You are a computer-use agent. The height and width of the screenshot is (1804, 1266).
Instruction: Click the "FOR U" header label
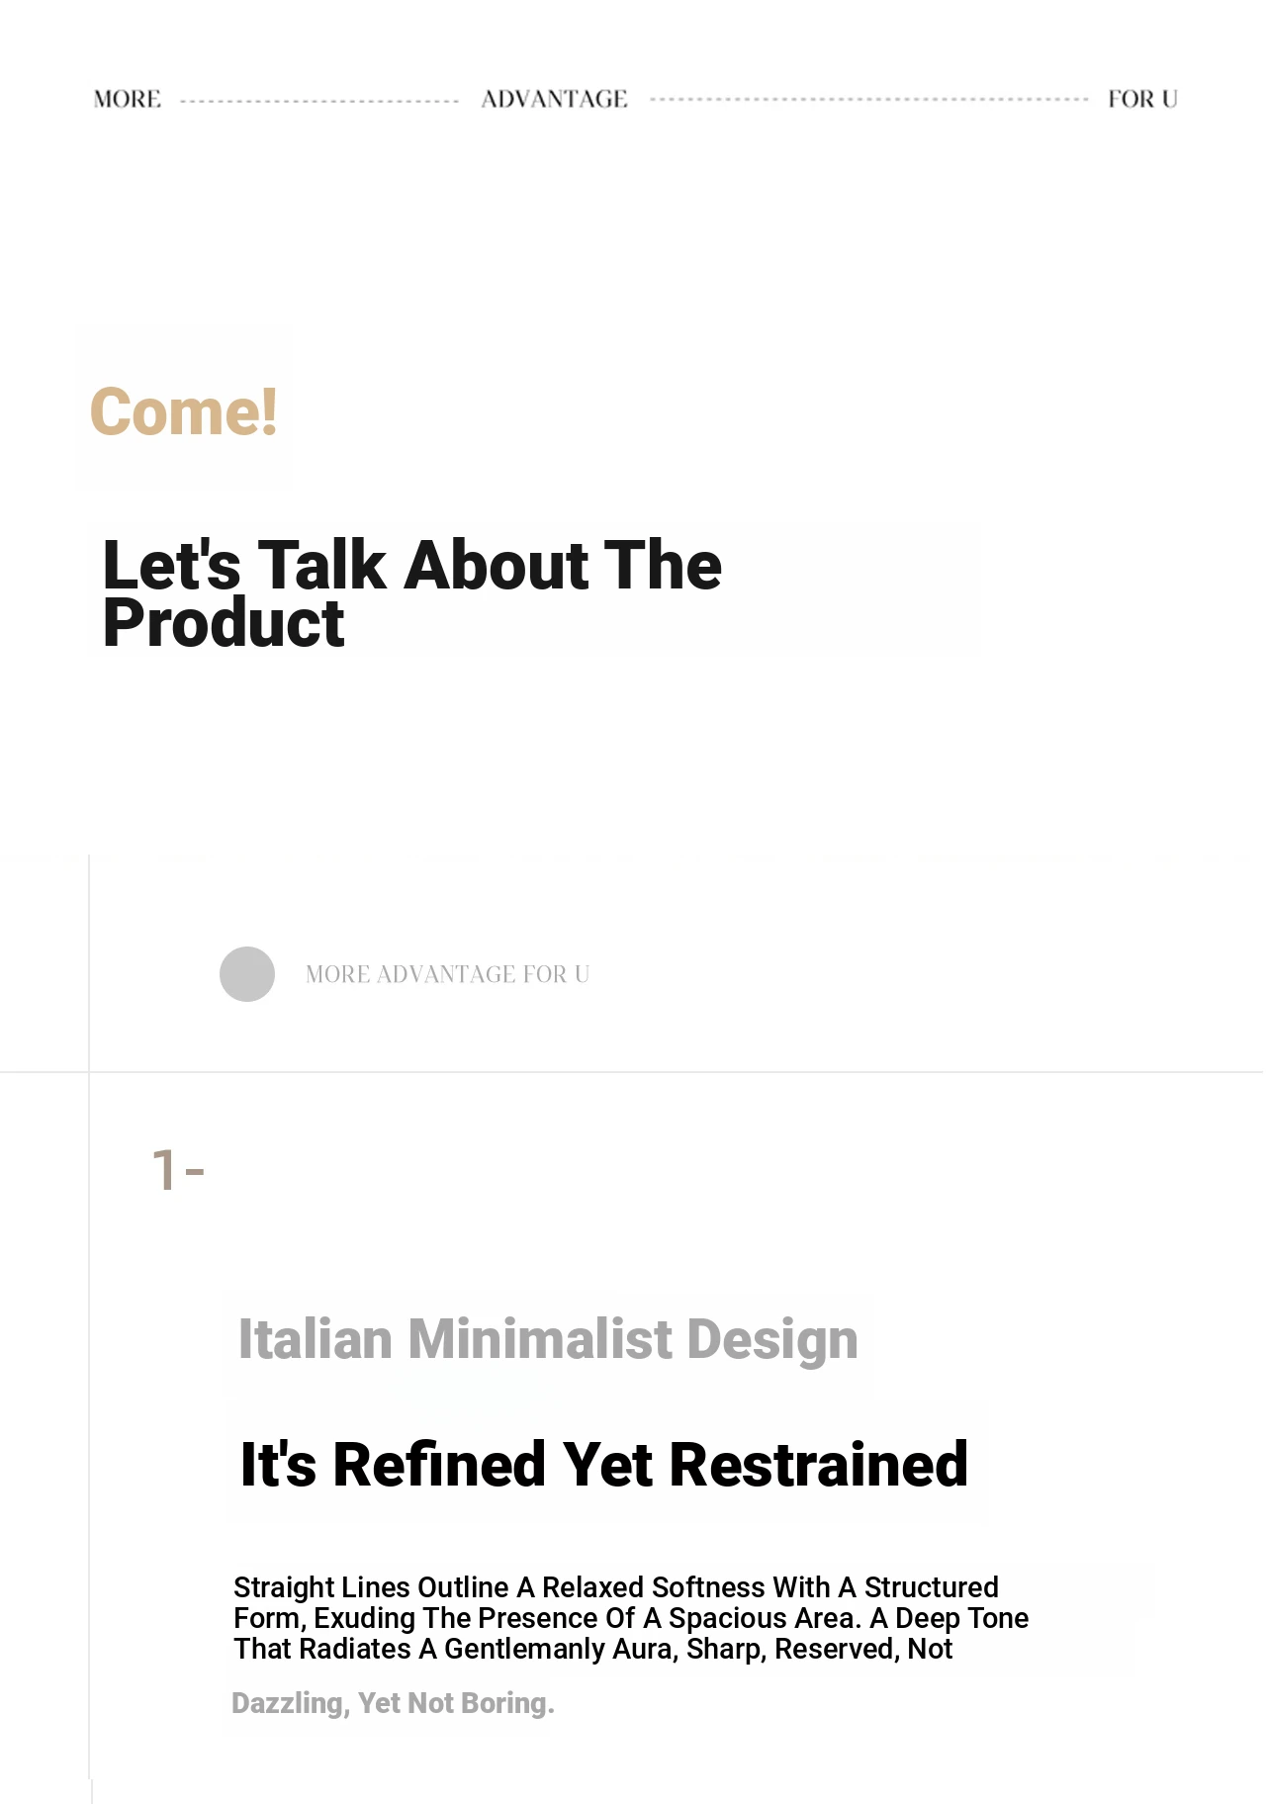1142,99
